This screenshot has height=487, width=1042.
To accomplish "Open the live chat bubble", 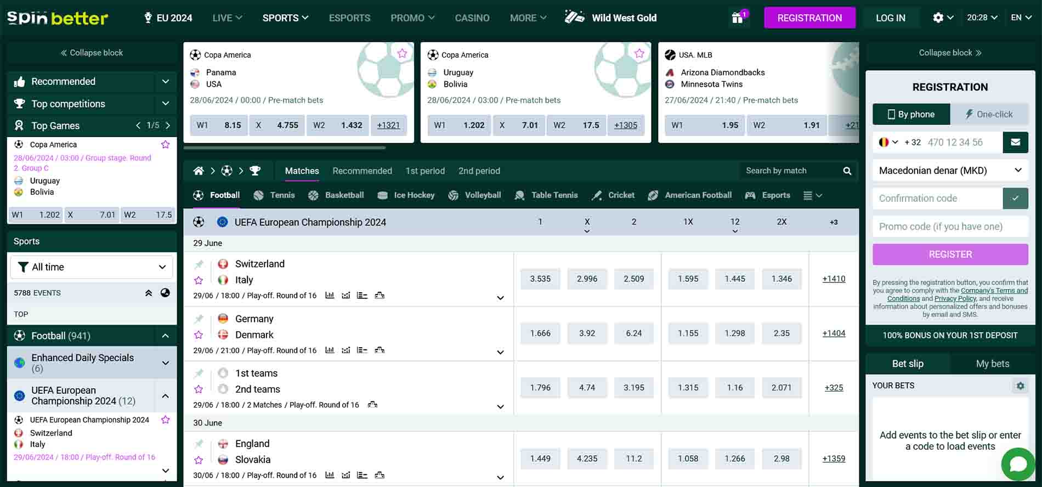I will pyautogui.click(x=1018, y=464).
